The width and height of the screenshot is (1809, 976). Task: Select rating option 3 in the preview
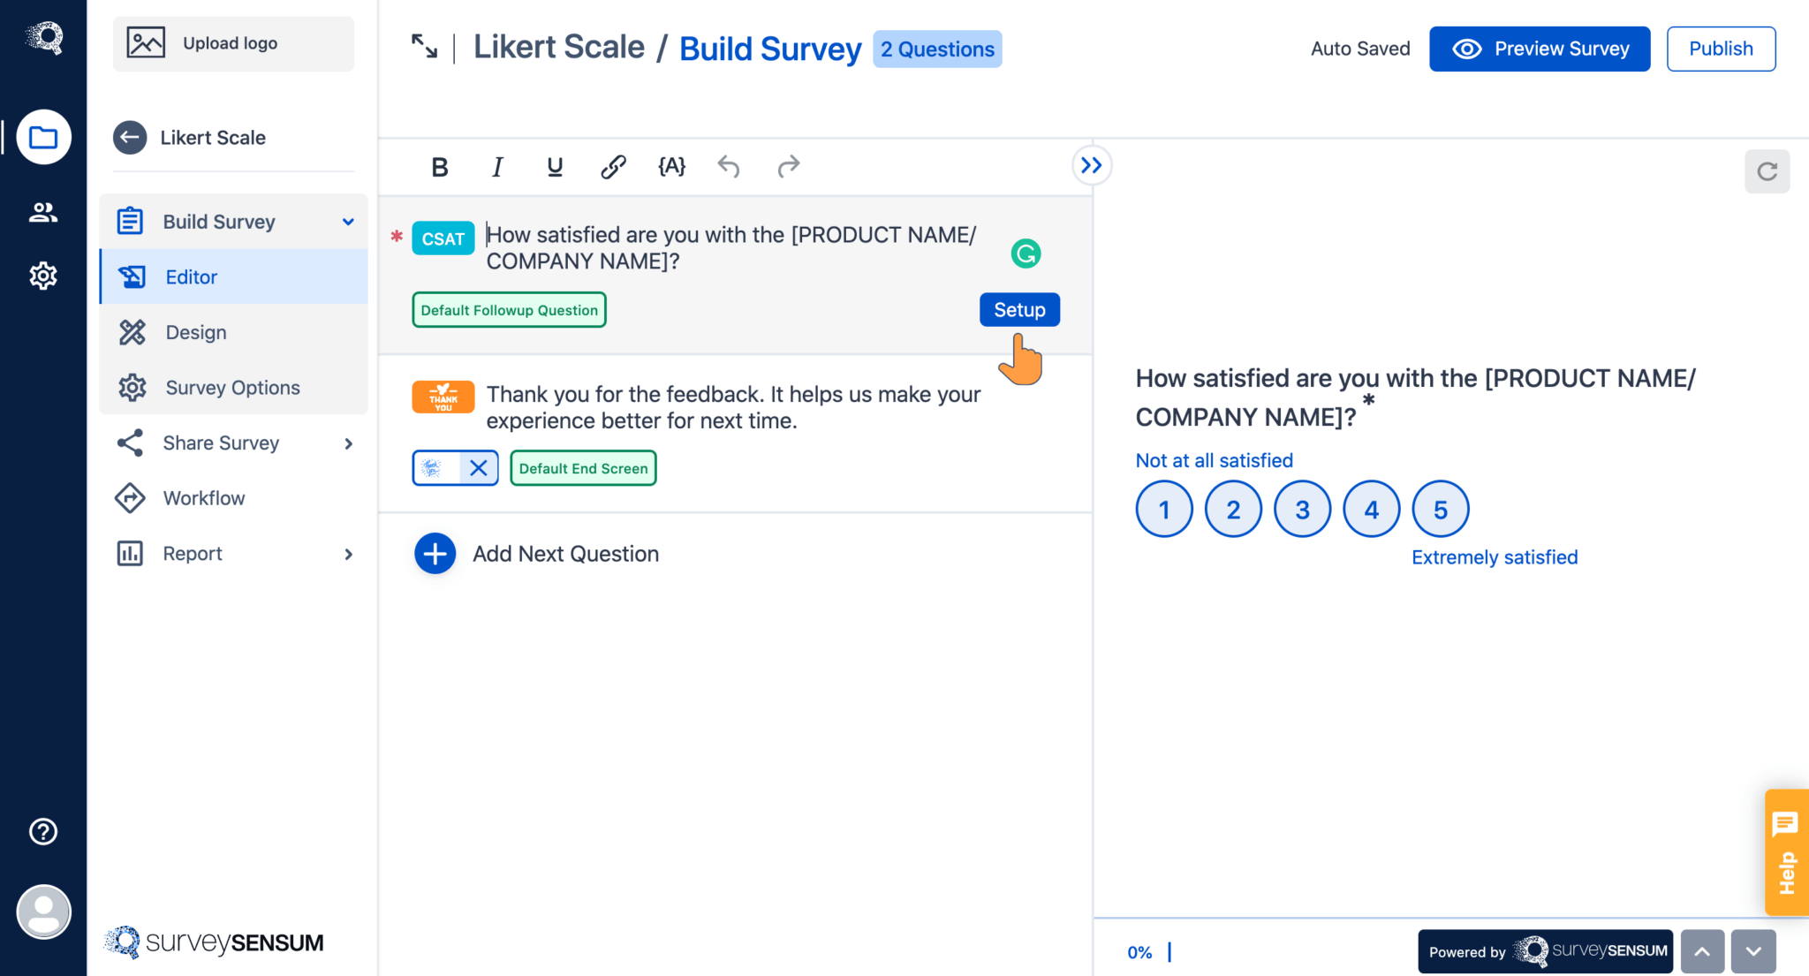[x=1302, y=509]
